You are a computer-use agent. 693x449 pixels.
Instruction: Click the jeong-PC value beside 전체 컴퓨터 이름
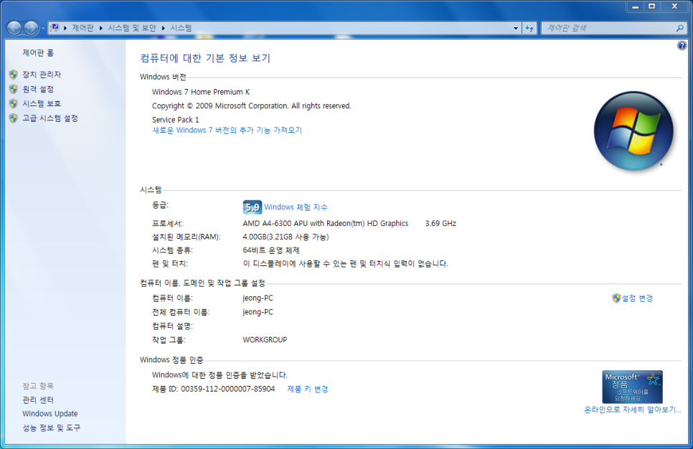tap(258, 312)
